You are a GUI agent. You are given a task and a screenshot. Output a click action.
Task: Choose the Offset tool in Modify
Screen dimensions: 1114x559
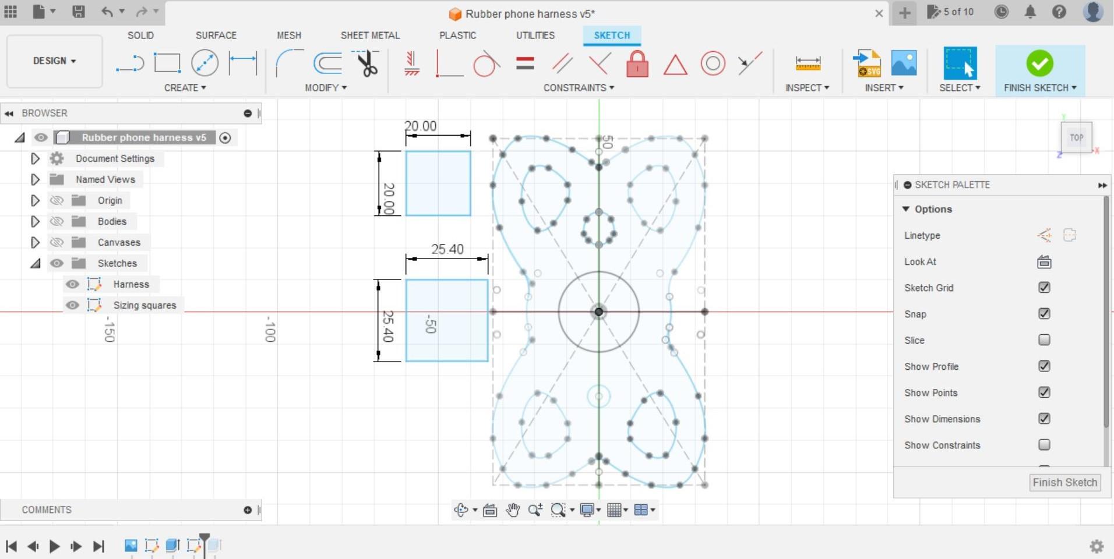pyautogui.click(x=328, y=63)
